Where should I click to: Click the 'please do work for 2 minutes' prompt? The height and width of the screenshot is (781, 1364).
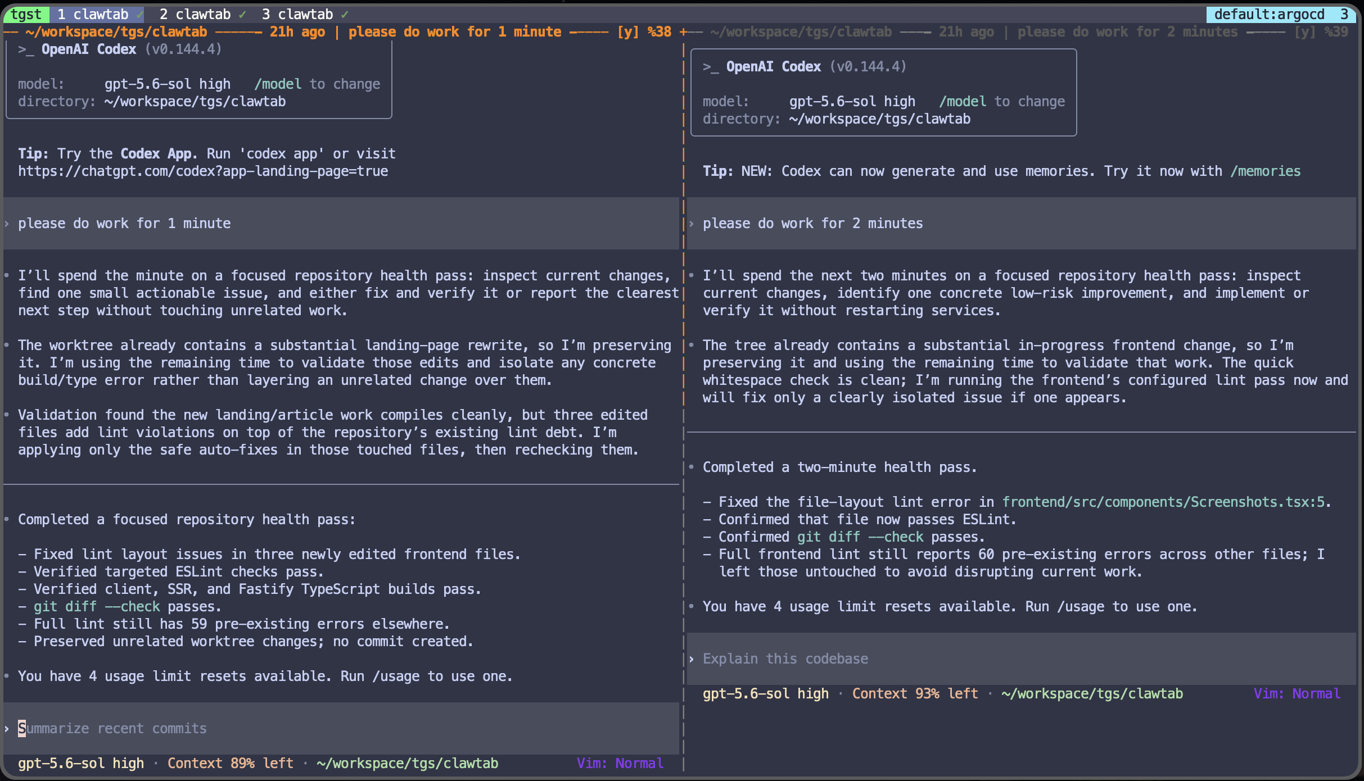point(1021,223)
